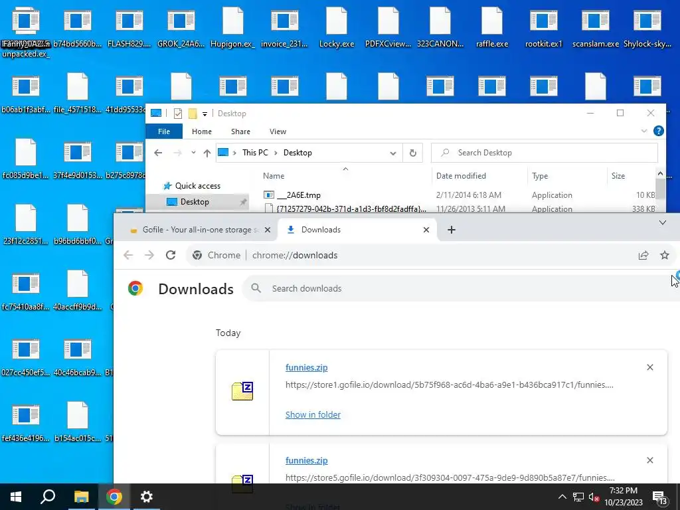Open recent locations dropdown in File Explorer
Viewport: 680px width, 510px height.
coord(193,153)
